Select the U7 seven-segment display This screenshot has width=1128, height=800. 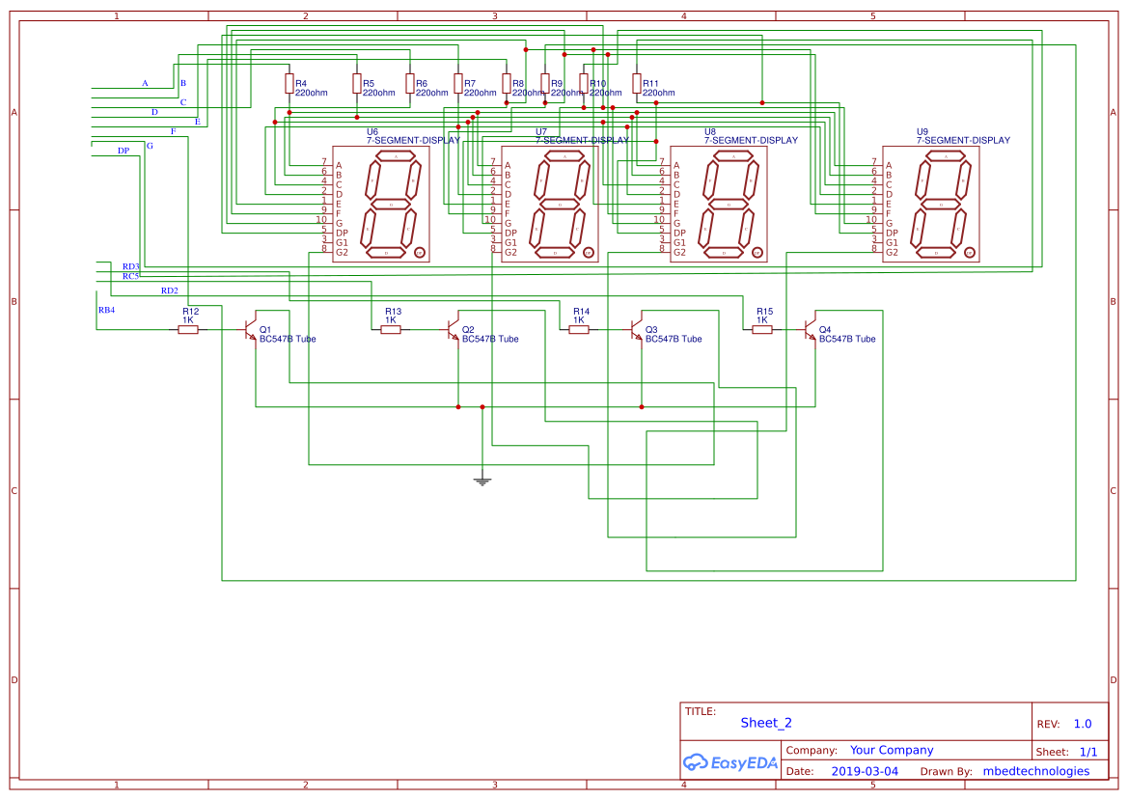551,205
